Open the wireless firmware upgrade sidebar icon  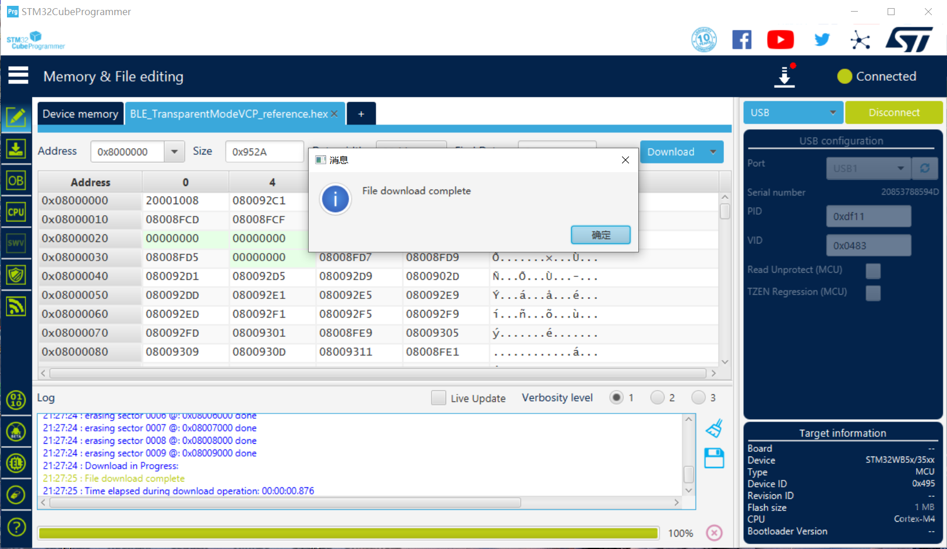[x=16, y=306]
